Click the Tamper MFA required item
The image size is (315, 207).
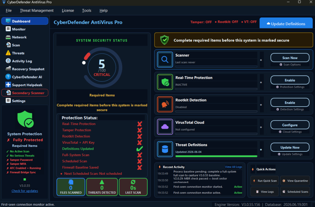coord(16,164)
